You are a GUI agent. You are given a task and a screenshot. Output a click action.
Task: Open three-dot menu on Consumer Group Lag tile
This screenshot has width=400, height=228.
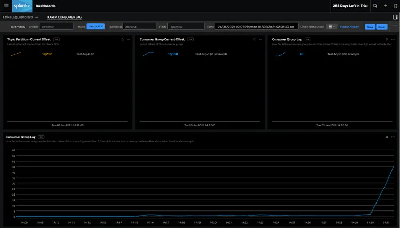point(393,39)
